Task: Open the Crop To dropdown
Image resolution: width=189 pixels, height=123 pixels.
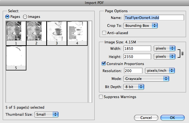Action: coord(140,25)
